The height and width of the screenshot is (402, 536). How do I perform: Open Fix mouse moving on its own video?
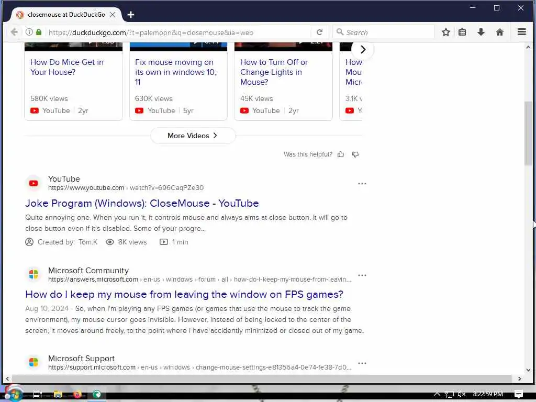pyautogui.click(x=176, y=72)
